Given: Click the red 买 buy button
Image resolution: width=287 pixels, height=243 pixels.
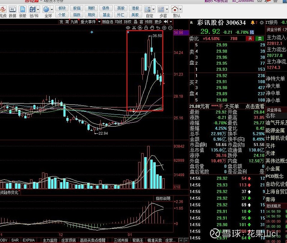Looking at the screenshot, I should pos(250,38).
